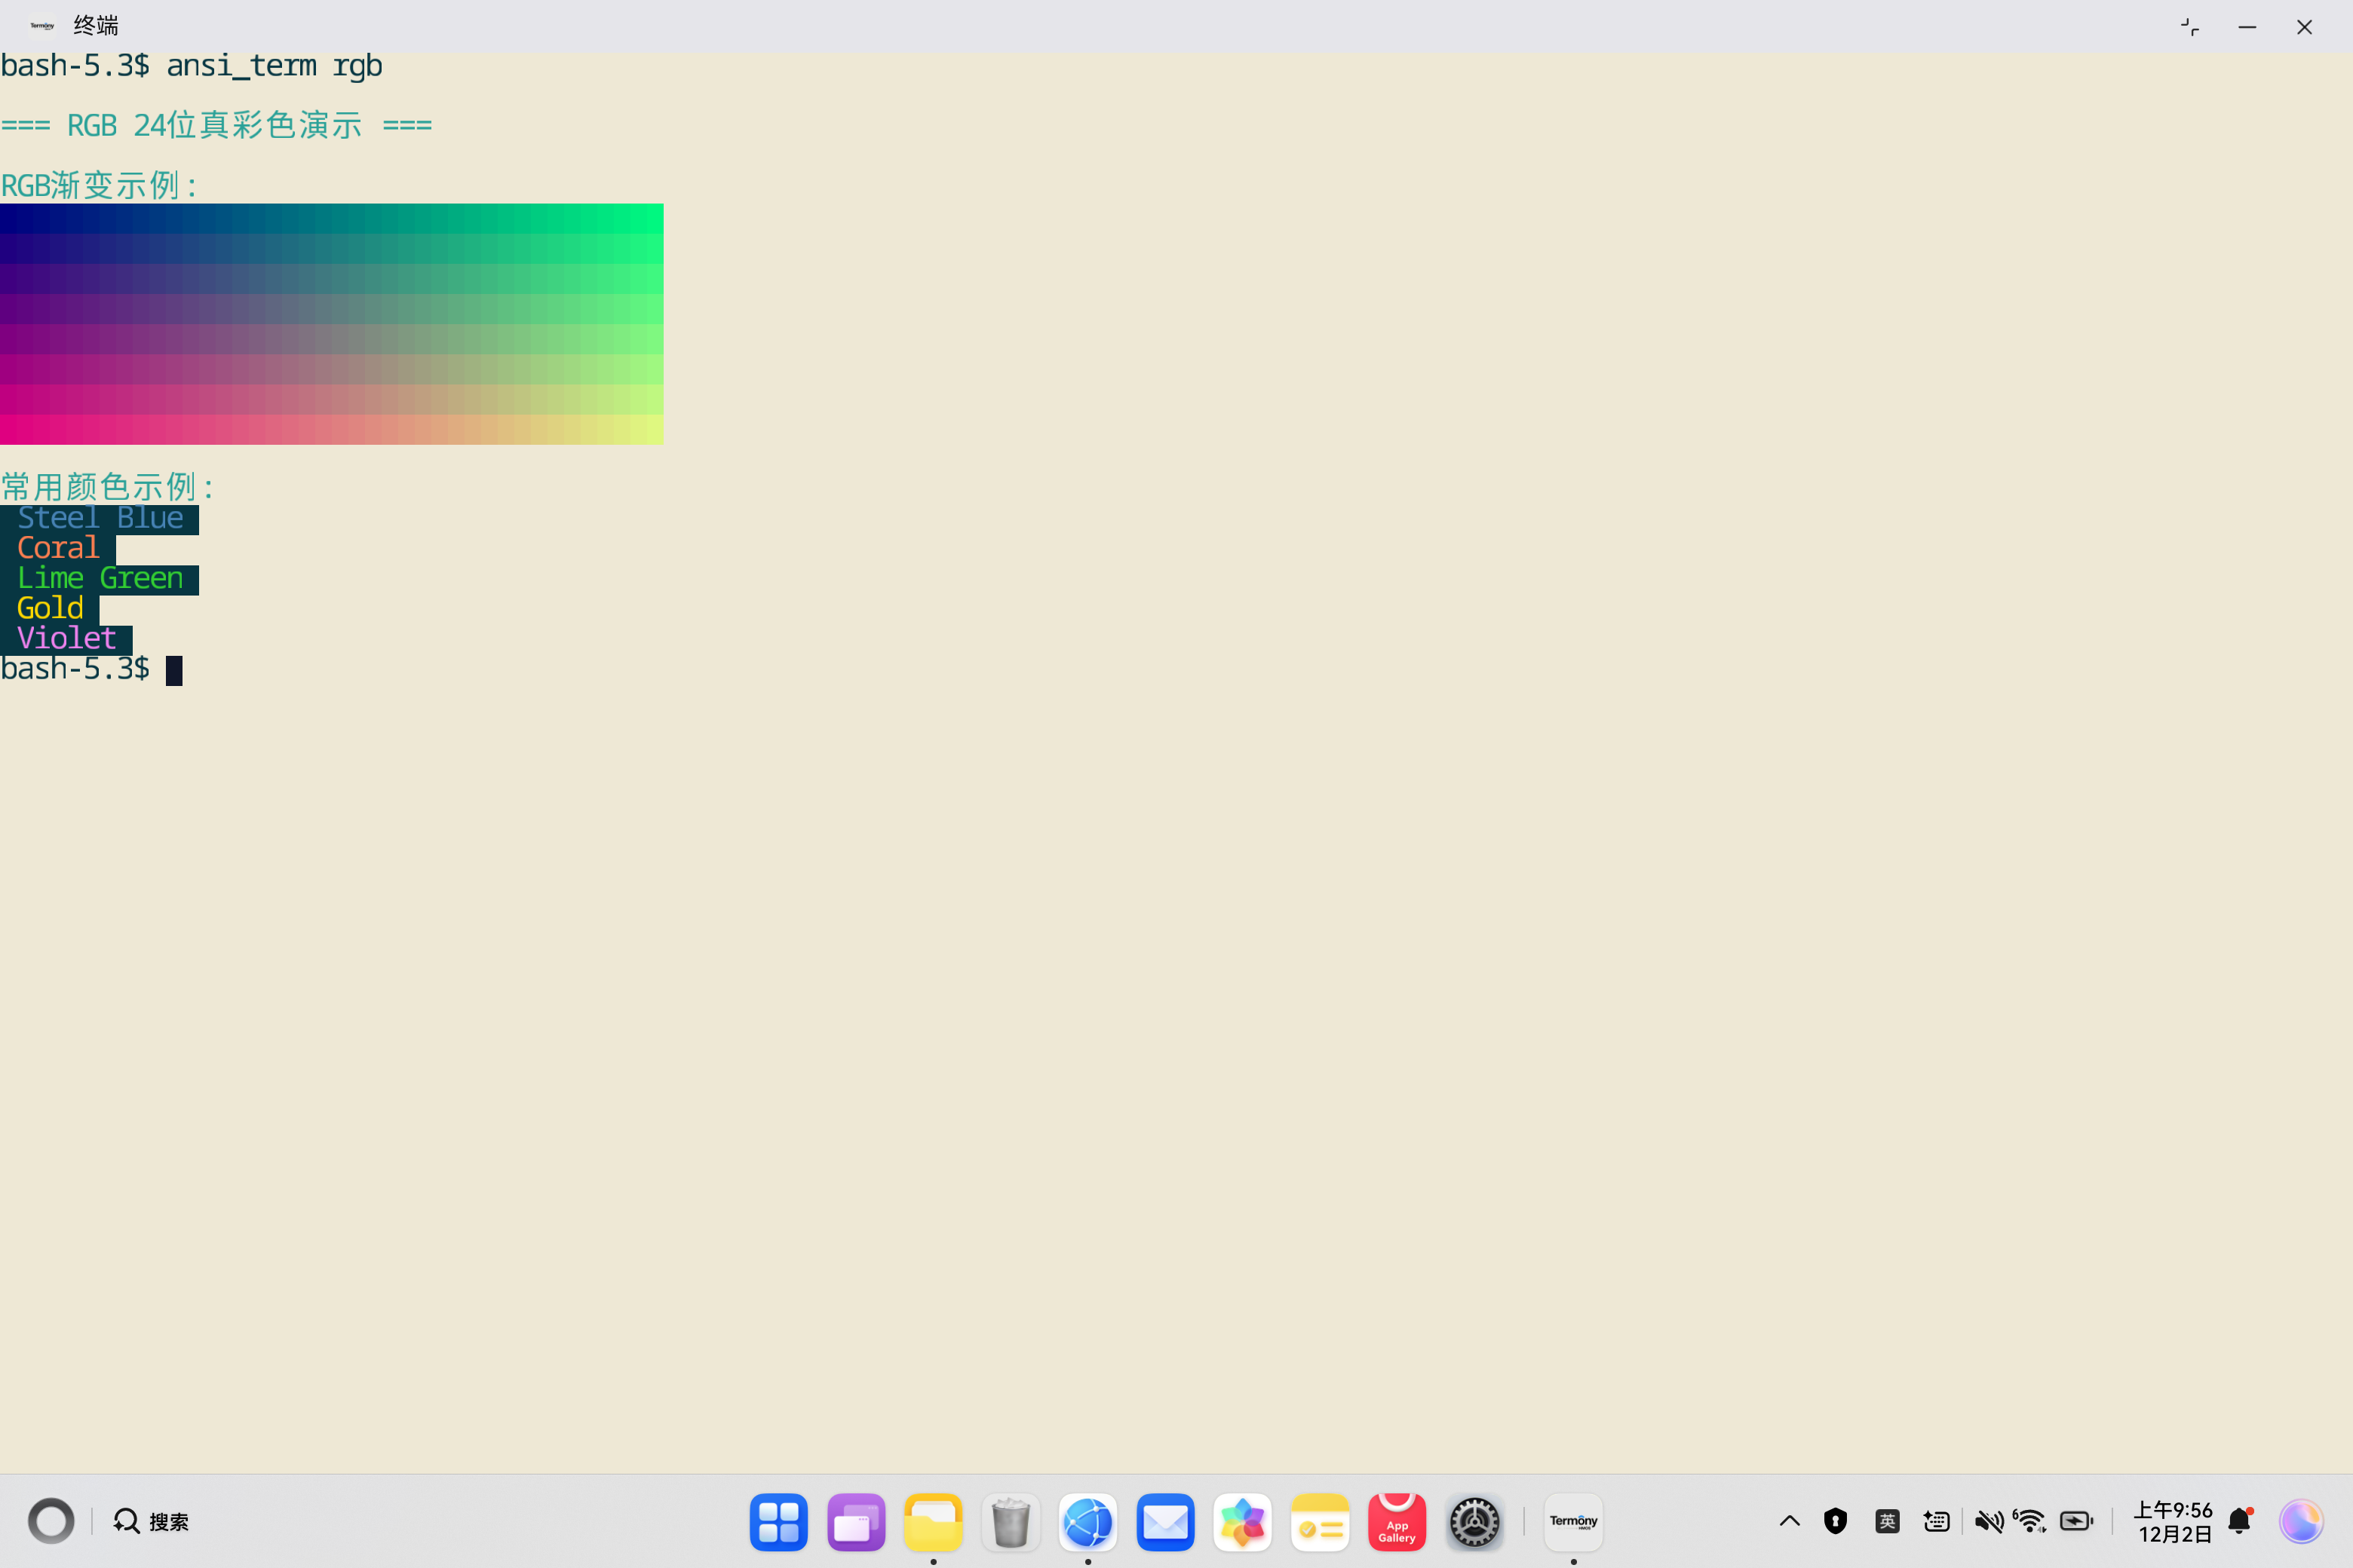Click the round start button in taskbar

coord(51,1521)
